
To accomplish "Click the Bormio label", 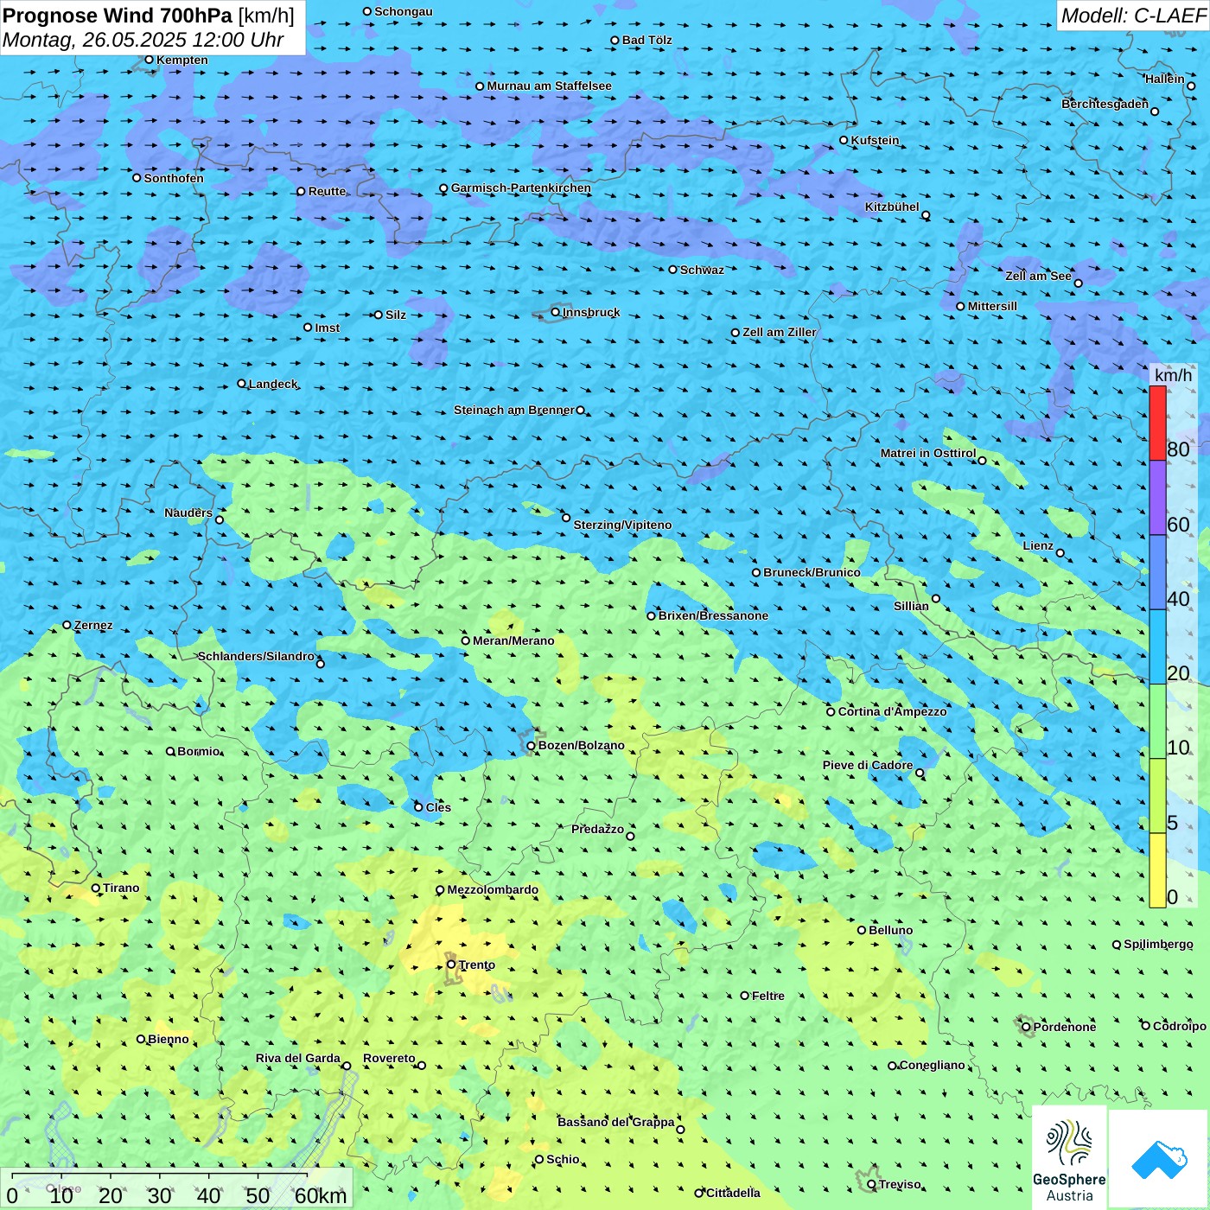I will pos(199,751).
